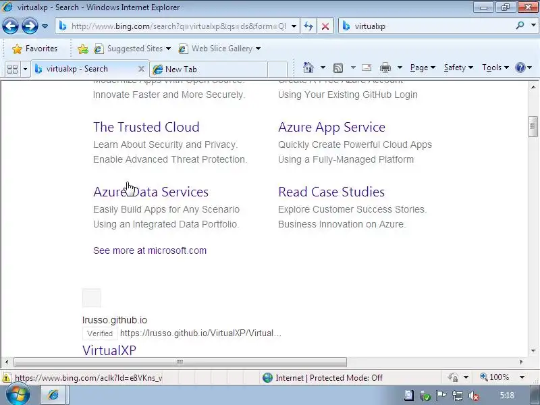Click the Print icon
540x405 pixels.
click(x=385, y=67)
